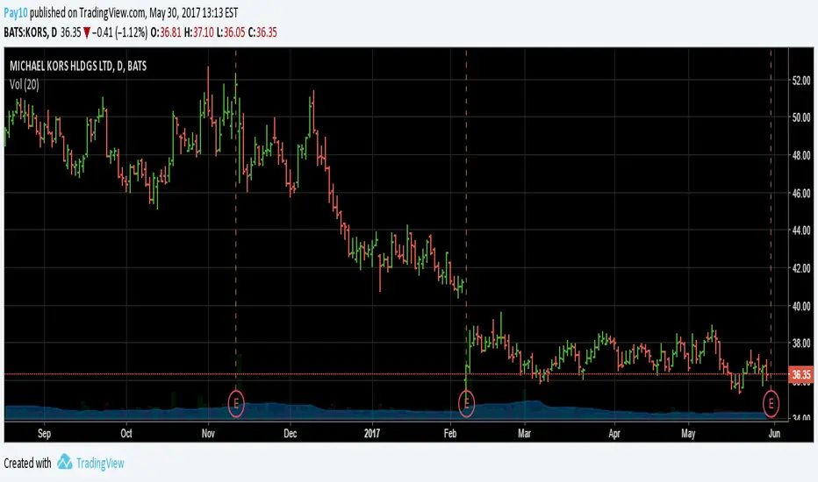Click the Jun date axis label

(775, 434)
